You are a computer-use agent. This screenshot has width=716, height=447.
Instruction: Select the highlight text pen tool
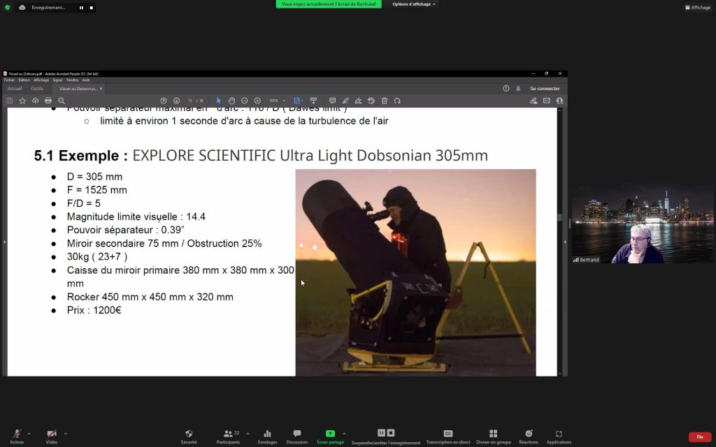pyautogui.click(x=345, y=101)
